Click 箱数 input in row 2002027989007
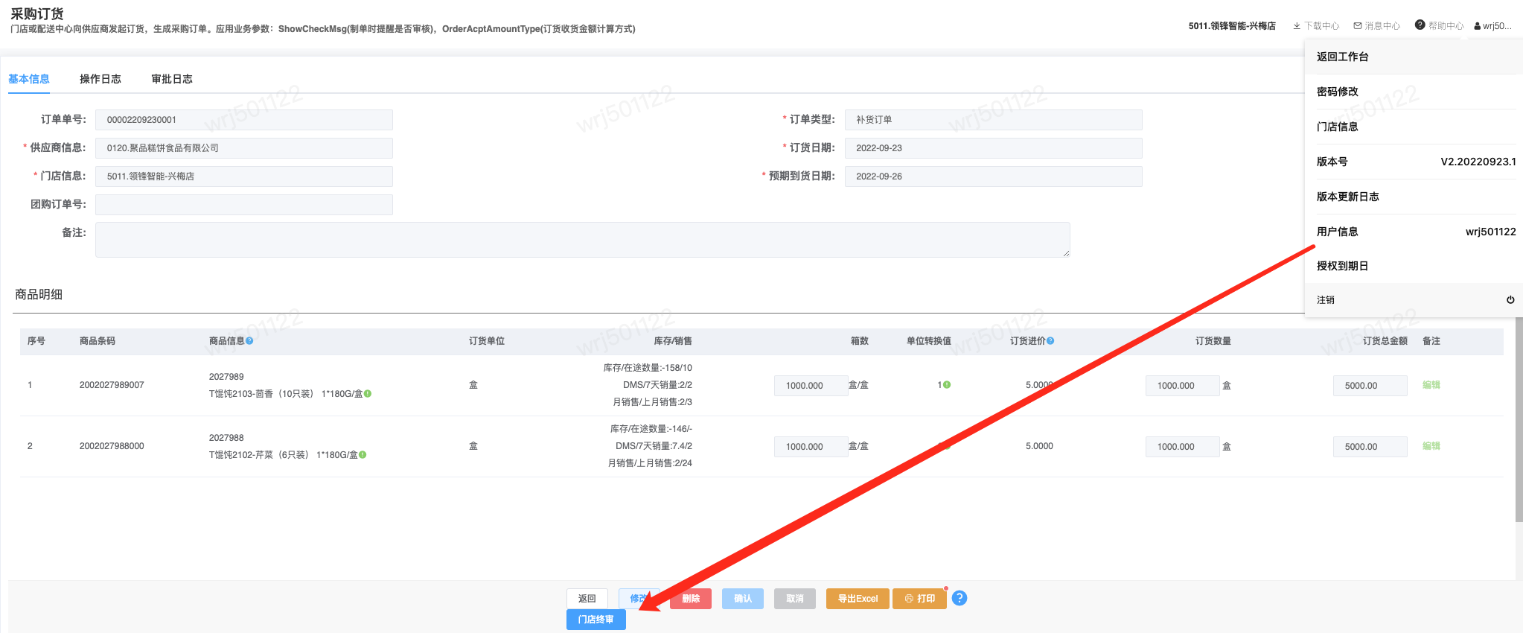1523x633 pixels. pyautogui.click(x=811, y=386)
